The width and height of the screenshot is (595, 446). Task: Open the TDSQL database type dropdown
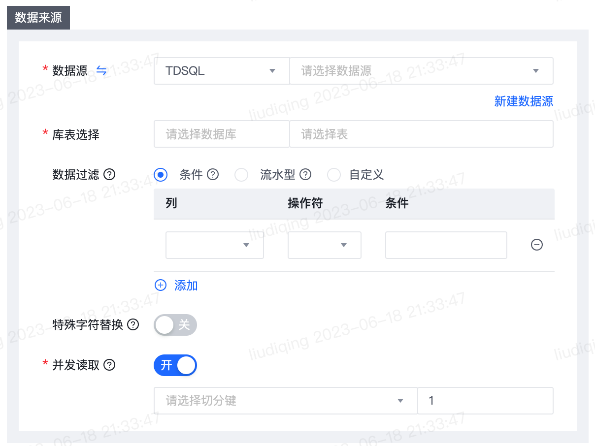pos(221,70)
